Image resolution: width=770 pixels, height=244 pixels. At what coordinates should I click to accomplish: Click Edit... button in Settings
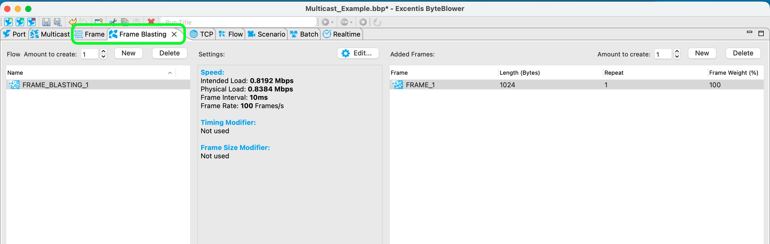click(x=358, y=53)
